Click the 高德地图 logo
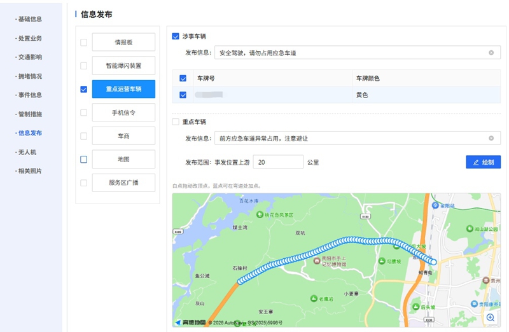This screenshot has height=332, width=509. [x=191, y=322]
